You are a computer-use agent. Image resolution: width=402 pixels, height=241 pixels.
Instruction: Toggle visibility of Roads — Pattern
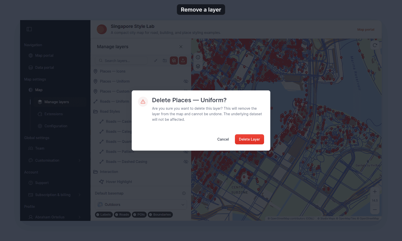tap(186, 152)
